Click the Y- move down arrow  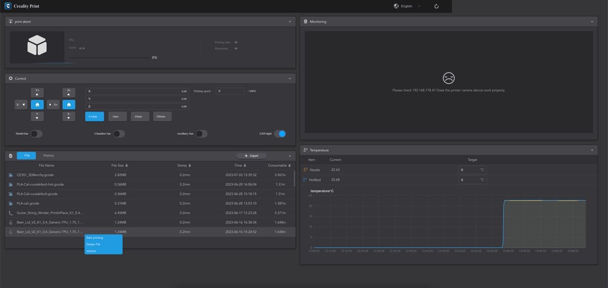coord(38,116)
